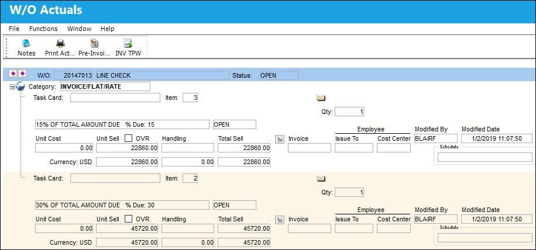Click the Currency USD Unit Sell 22860.00 field
Viewport: 536px width, 250px height.
pyautogui.click(x=127, y=162)
